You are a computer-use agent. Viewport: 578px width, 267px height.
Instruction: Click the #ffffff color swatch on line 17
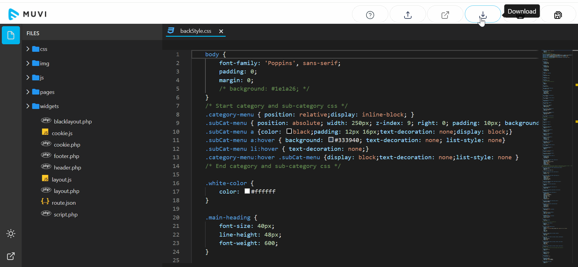click(x=247, y=191)
